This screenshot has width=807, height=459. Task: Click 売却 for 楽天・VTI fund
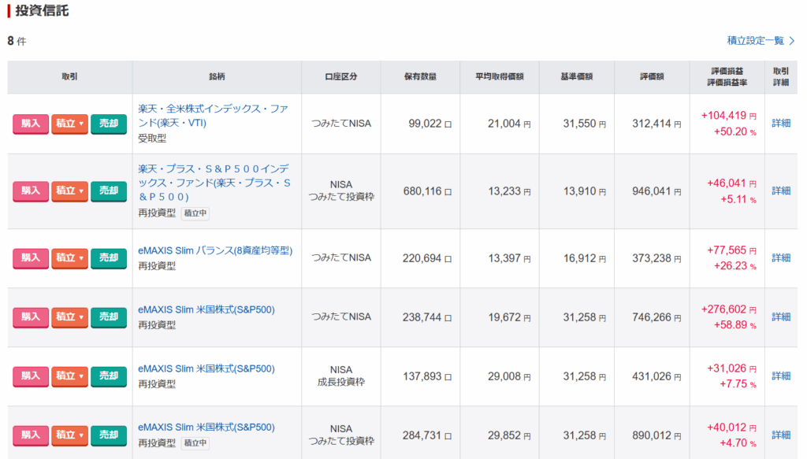click(109, 124)
